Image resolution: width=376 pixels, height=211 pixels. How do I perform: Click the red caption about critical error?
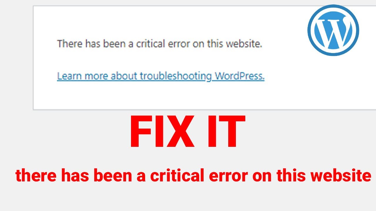tap(193, 176)
